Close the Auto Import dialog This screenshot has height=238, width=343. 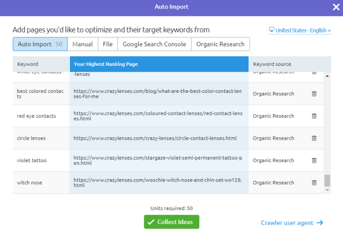point(336,7)
